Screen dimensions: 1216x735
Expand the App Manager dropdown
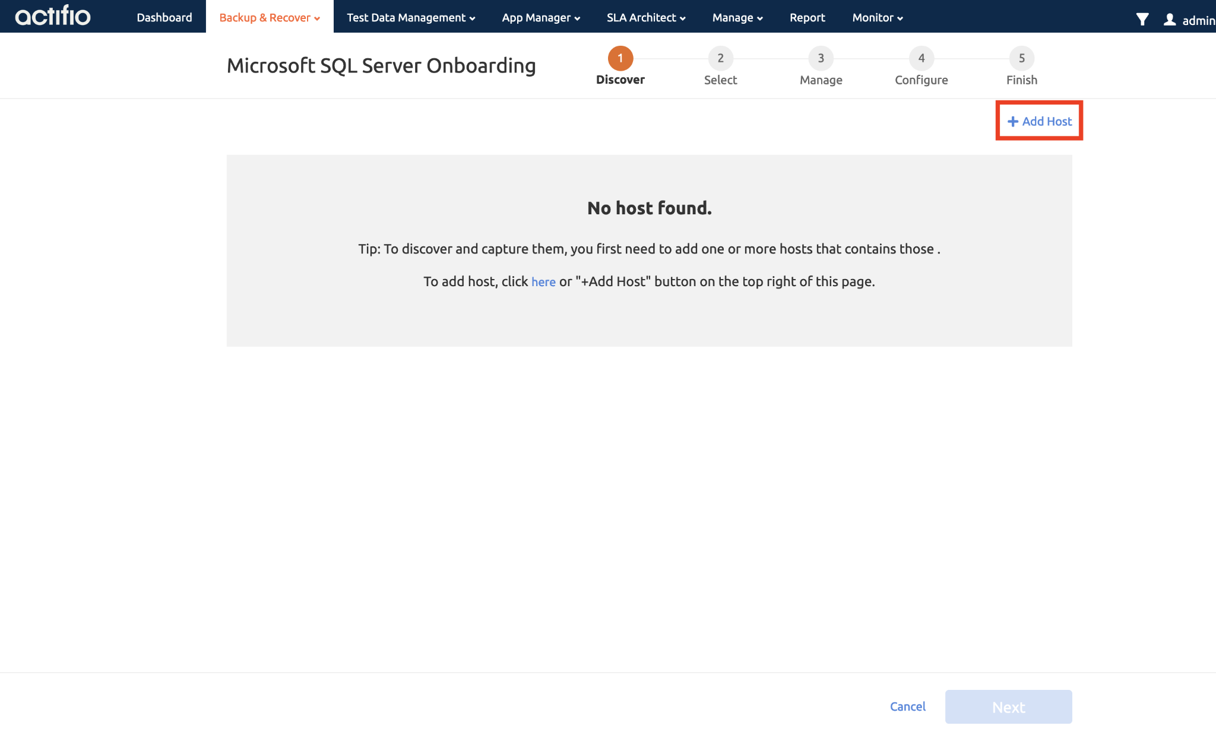[x=539, y=17]
